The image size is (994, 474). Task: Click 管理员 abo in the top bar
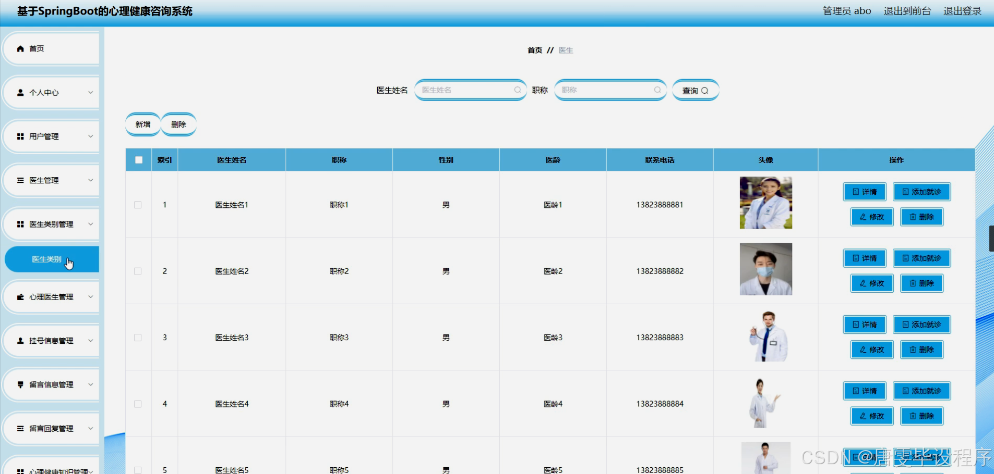coord(847,11)
